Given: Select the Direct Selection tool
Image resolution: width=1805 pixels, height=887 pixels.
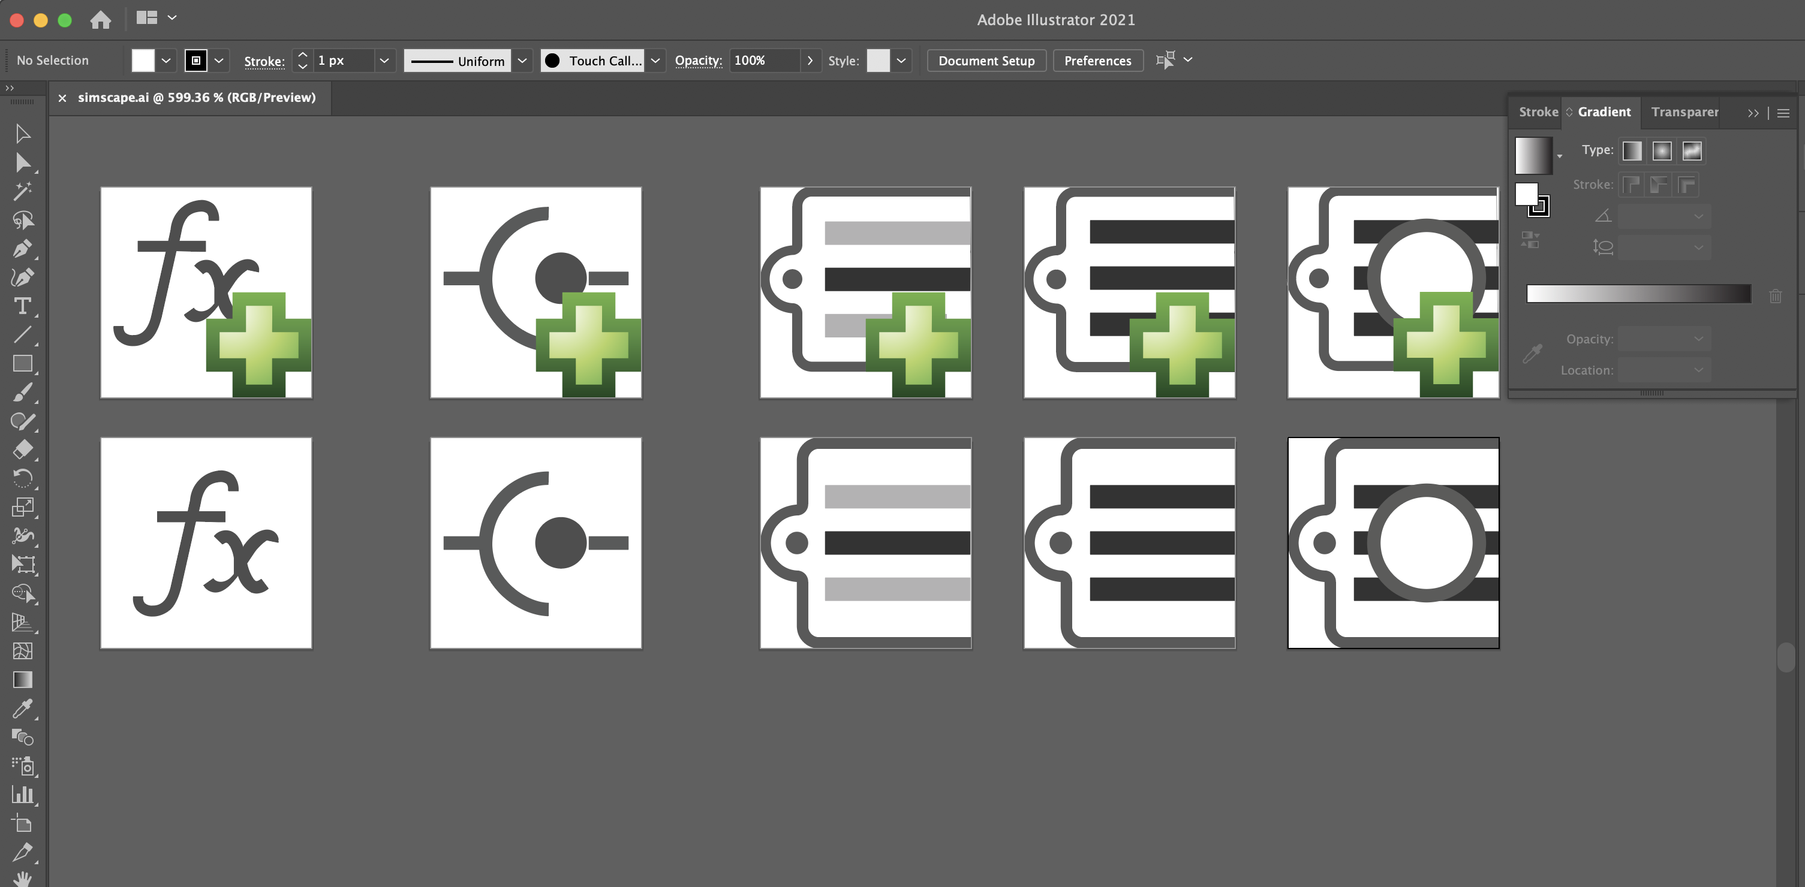Looking at the screenshot, I should tap(22, 162).
